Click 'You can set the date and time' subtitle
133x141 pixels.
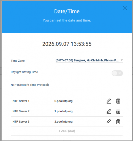click(x=67, y=20)
